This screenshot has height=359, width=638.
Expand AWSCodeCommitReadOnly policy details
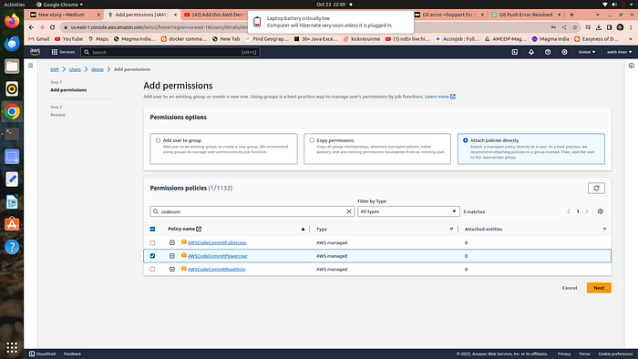[x=172, y=269]
